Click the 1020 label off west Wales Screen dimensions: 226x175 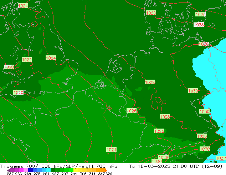pos(9,67)
